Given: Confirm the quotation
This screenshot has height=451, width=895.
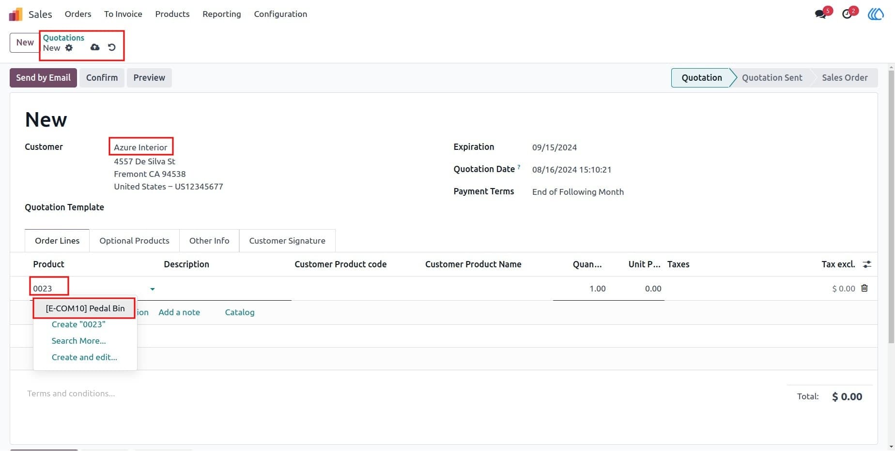Looking at the screenshot, I should [102, 78].
